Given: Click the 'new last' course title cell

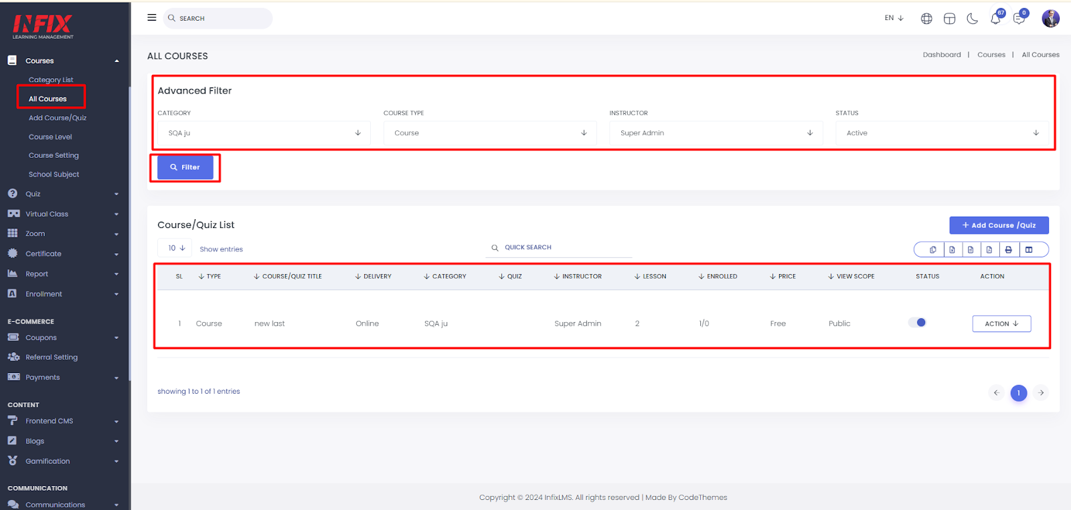Looking at the screenshot, I should [x=269, y=324].
